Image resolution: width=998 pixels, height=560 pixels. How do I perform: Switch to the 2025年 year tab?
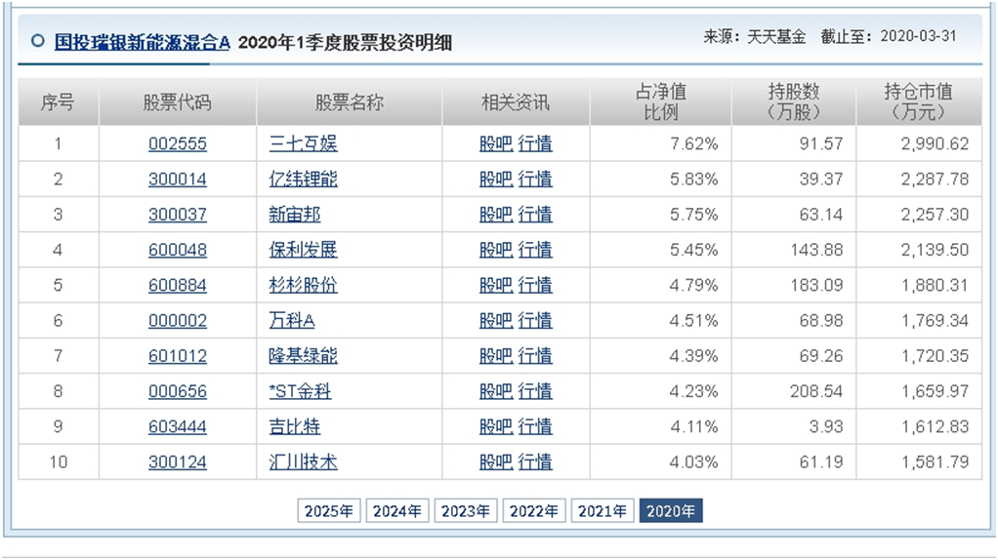[329, 511]
